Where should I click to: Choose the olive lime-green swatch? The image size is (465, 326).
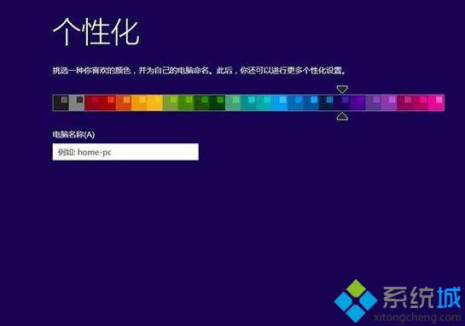click(171, 102)
